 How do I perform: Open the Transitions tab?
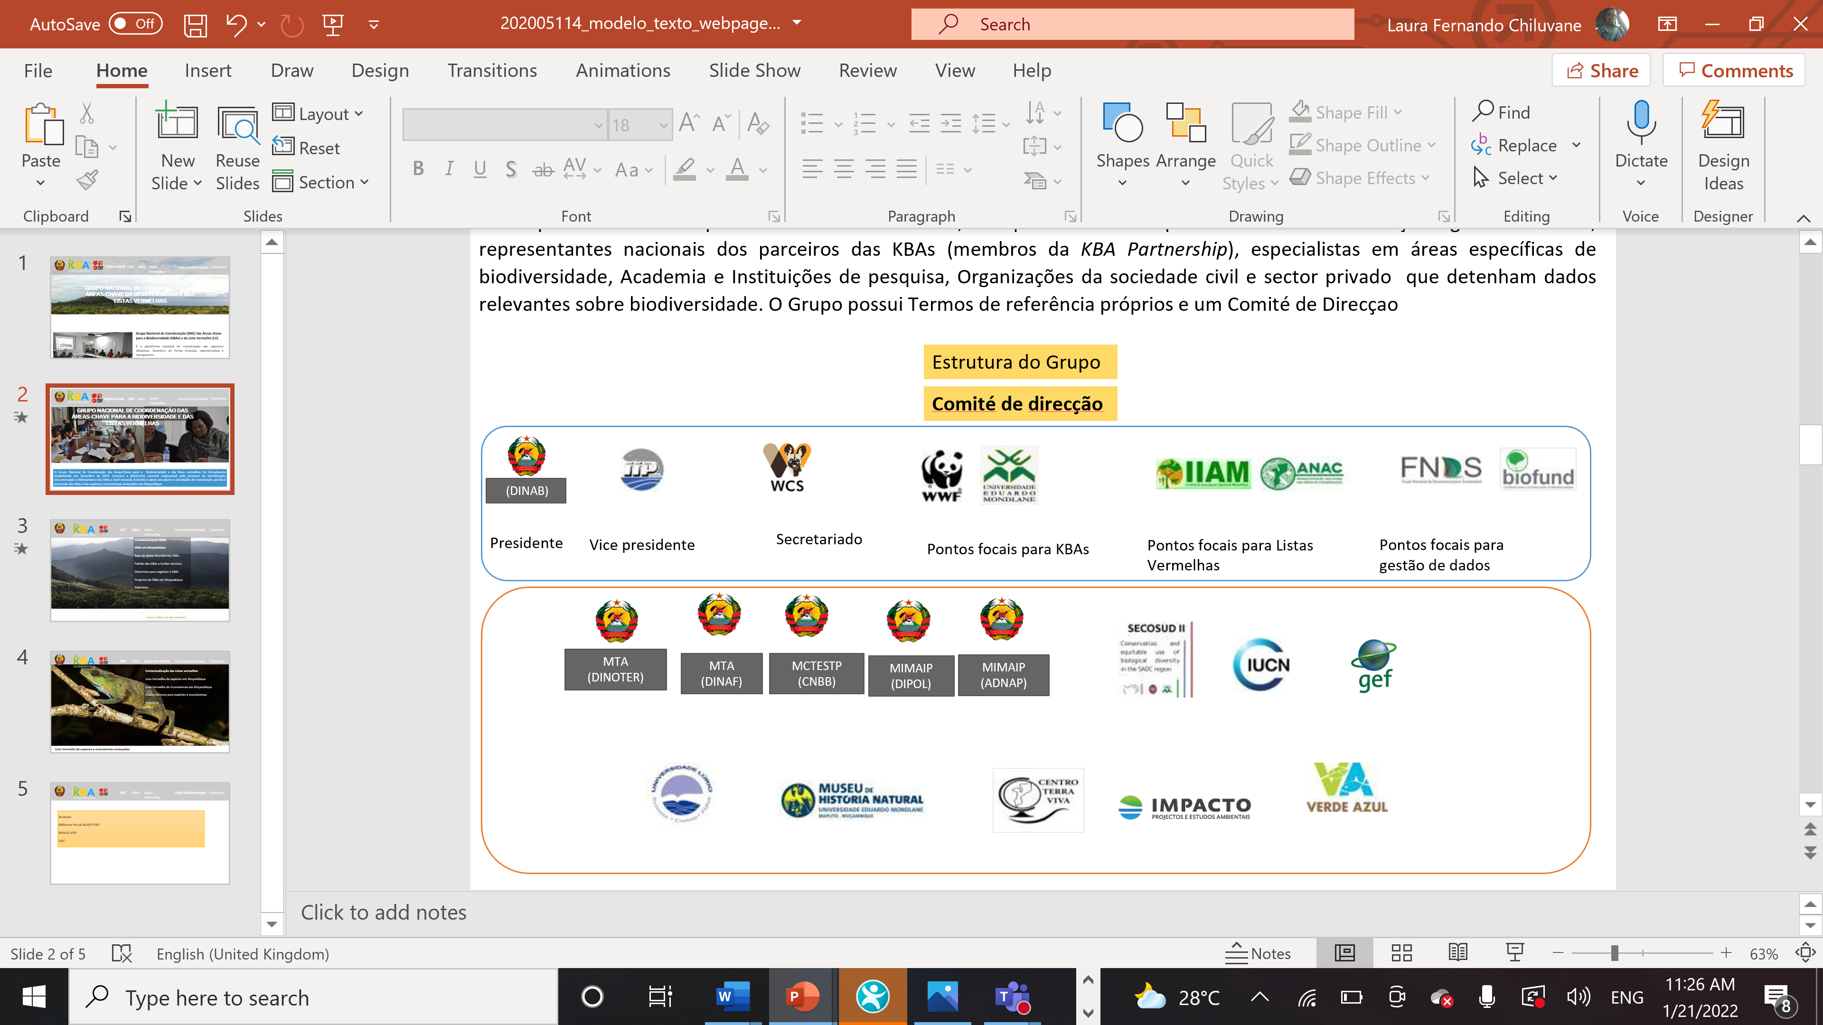(492, 71)
